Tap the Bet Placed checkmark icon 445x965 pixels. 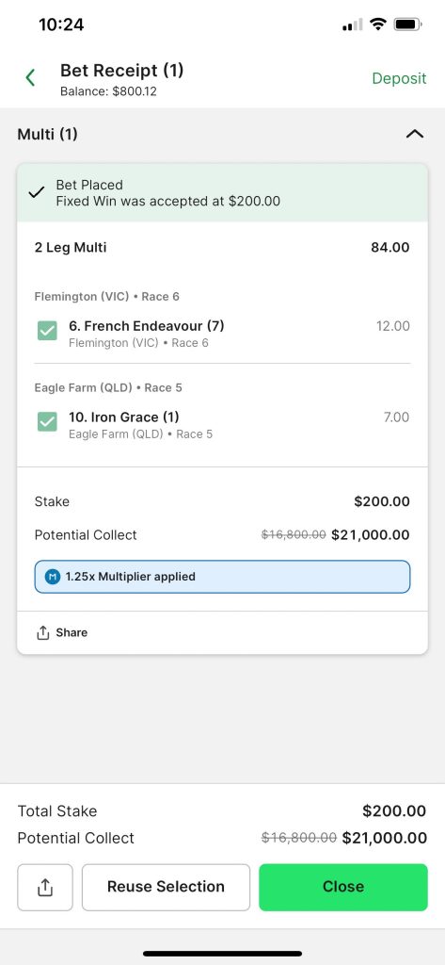tap(37, 192)
